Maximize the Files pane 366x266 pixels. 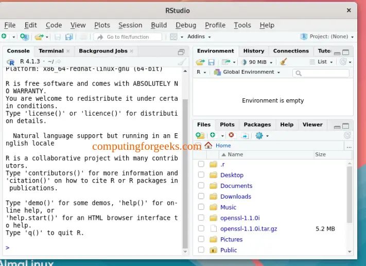pyautogui.click(x=346, y=126)
